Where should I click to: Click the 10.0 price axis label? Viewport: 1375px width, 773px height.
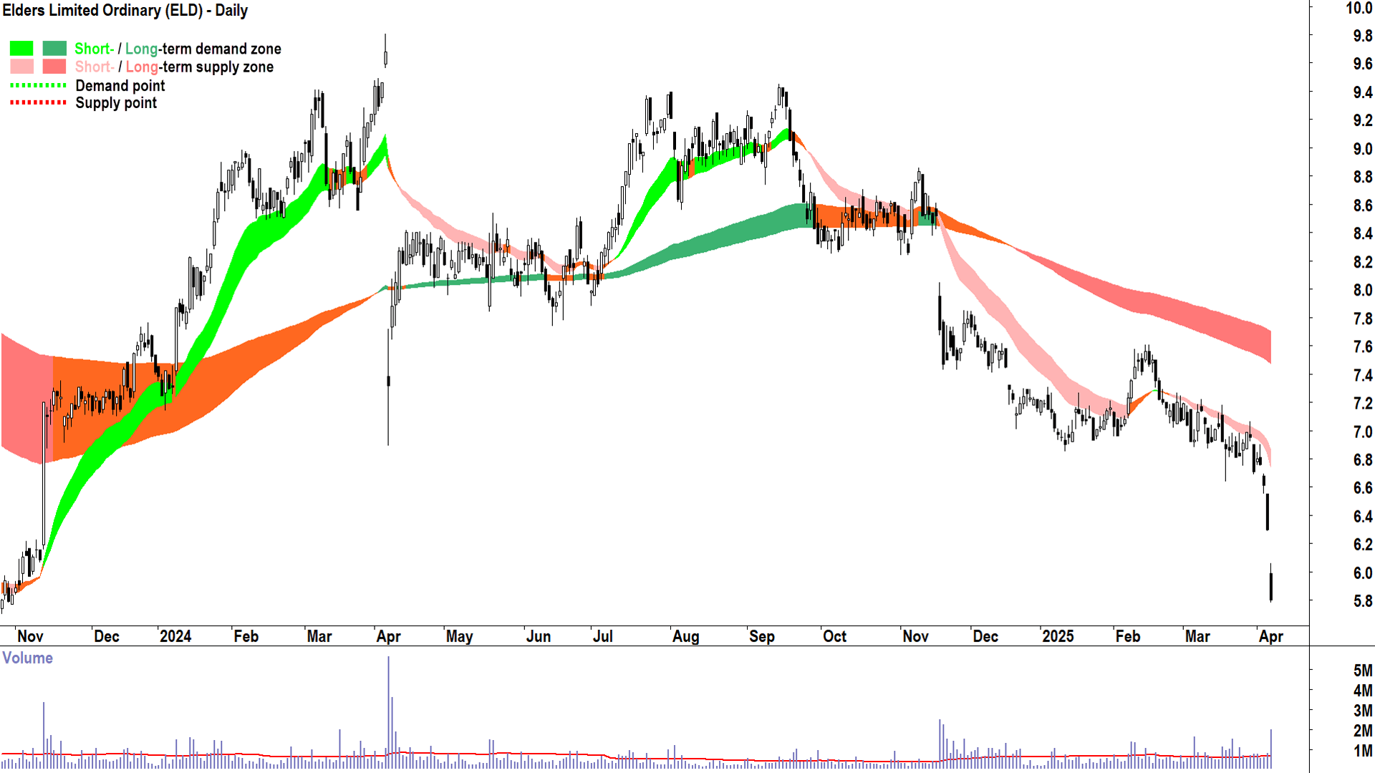click(1359, 8)
